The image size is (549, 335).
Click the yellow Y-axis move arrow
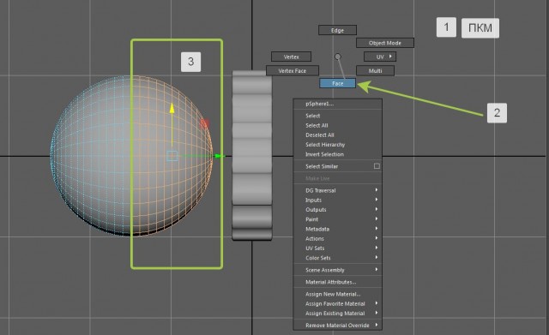(x=172, y=109)
